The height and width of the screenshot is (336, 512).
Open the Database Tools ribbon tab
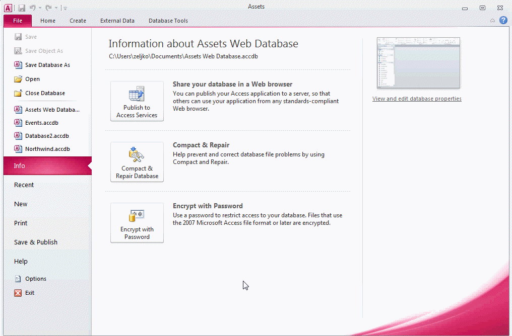click(168, 21)
